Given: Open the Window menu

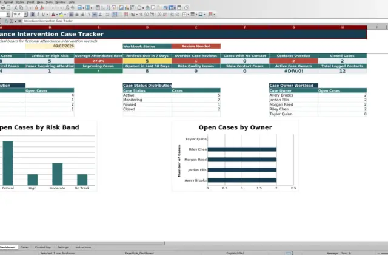Looking at the screenshot, I should click(61, 2).
